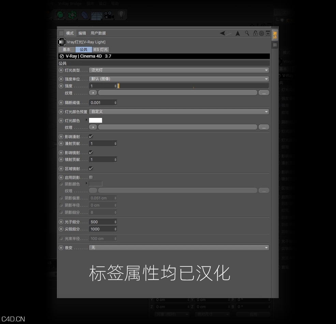Toggle the 影响镜射 checkbox

(x=91, y=152)
